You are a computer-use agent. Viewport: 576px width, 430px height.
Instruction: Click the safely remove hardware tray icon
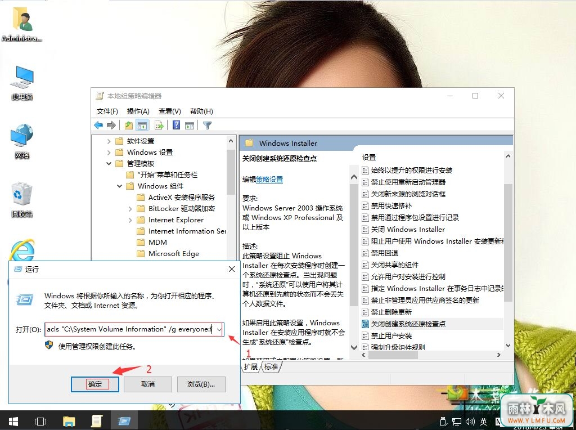pyautogui.click(x=443, y=422)
